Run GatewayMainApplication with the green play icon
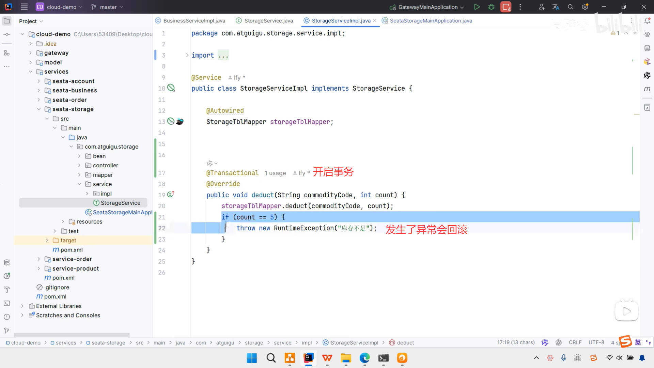 click(477, 7)
